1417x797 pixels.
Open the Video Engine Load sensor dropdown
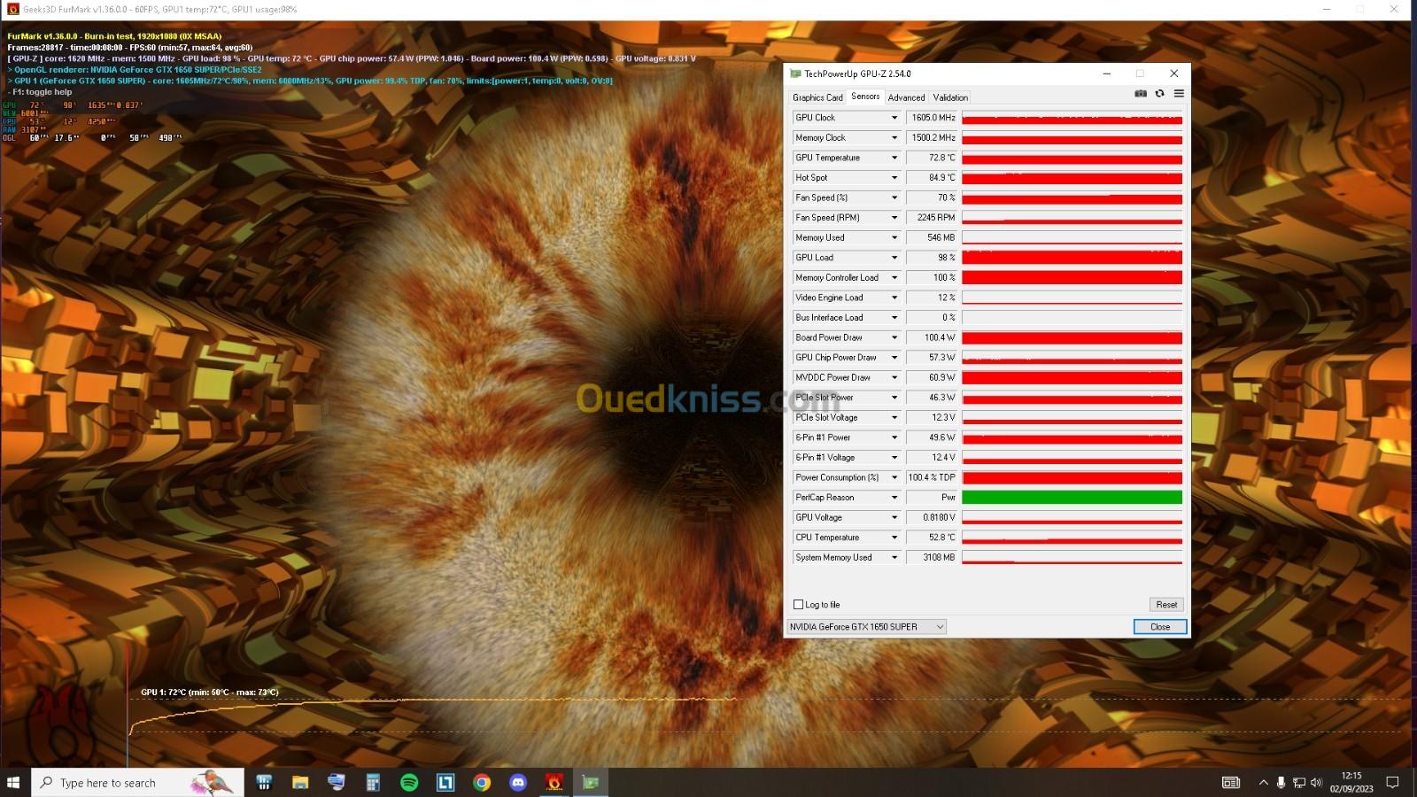pos(894,298)
